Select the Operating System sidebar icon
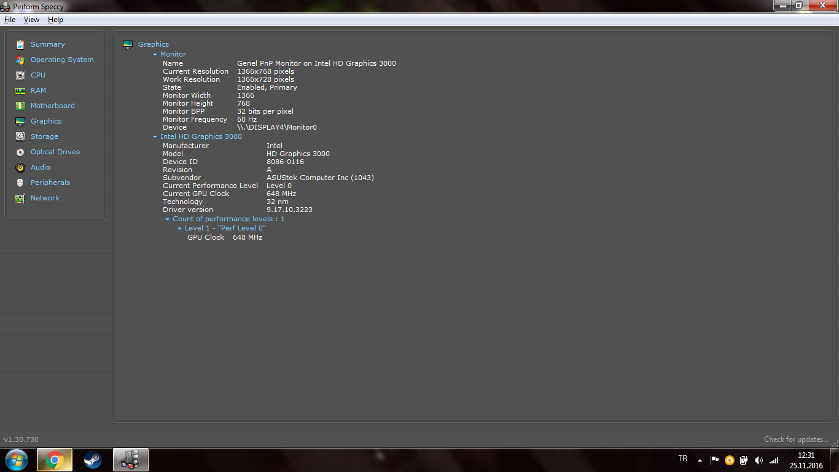The image size is (839, 472). click(x=20, y=60)
